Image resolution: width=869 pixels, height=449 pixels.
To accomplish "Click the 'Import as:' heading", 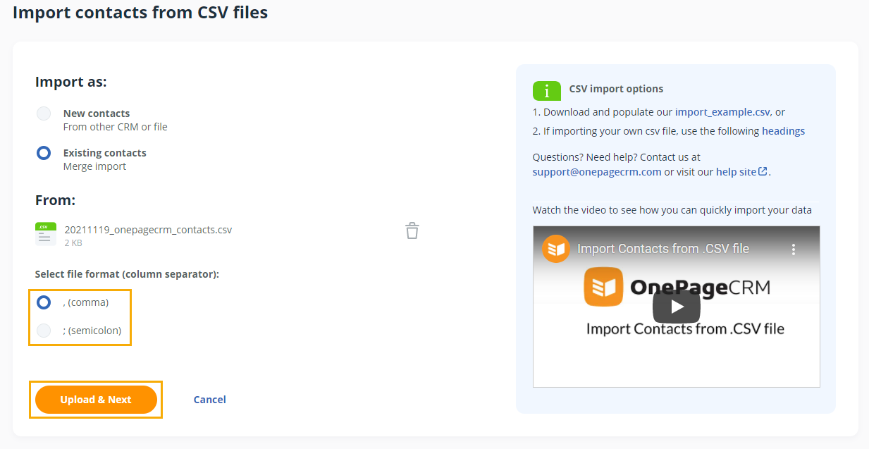I will (x=71, y=82).
